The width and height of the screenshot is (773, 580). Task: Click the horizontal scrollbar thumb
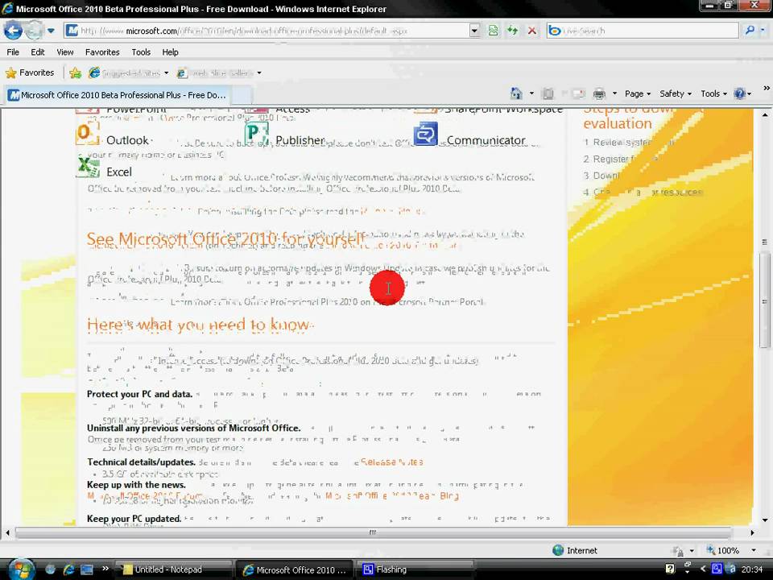click(373, 532)
